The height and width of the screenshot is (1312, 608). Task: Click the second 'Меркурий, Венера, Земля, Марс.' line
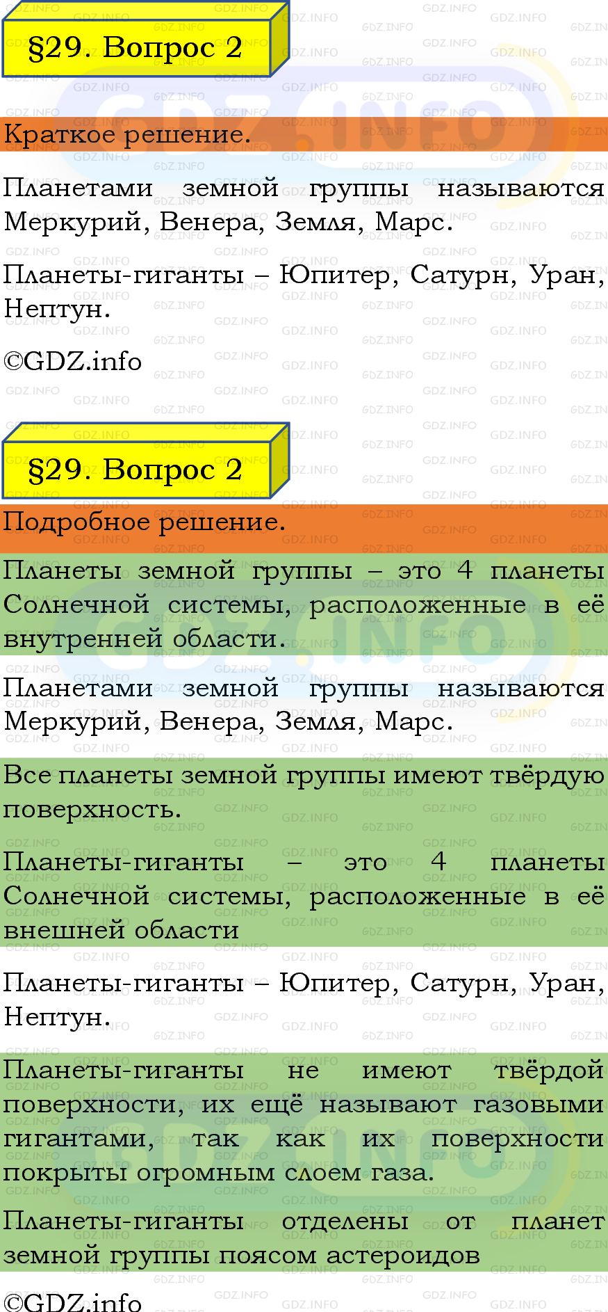click(228, 722)
